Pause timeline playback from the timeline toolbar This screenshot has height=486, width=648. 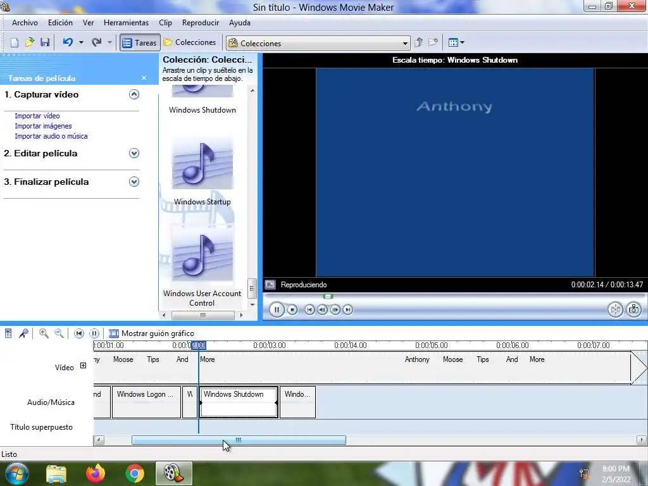tap(94, 333)
